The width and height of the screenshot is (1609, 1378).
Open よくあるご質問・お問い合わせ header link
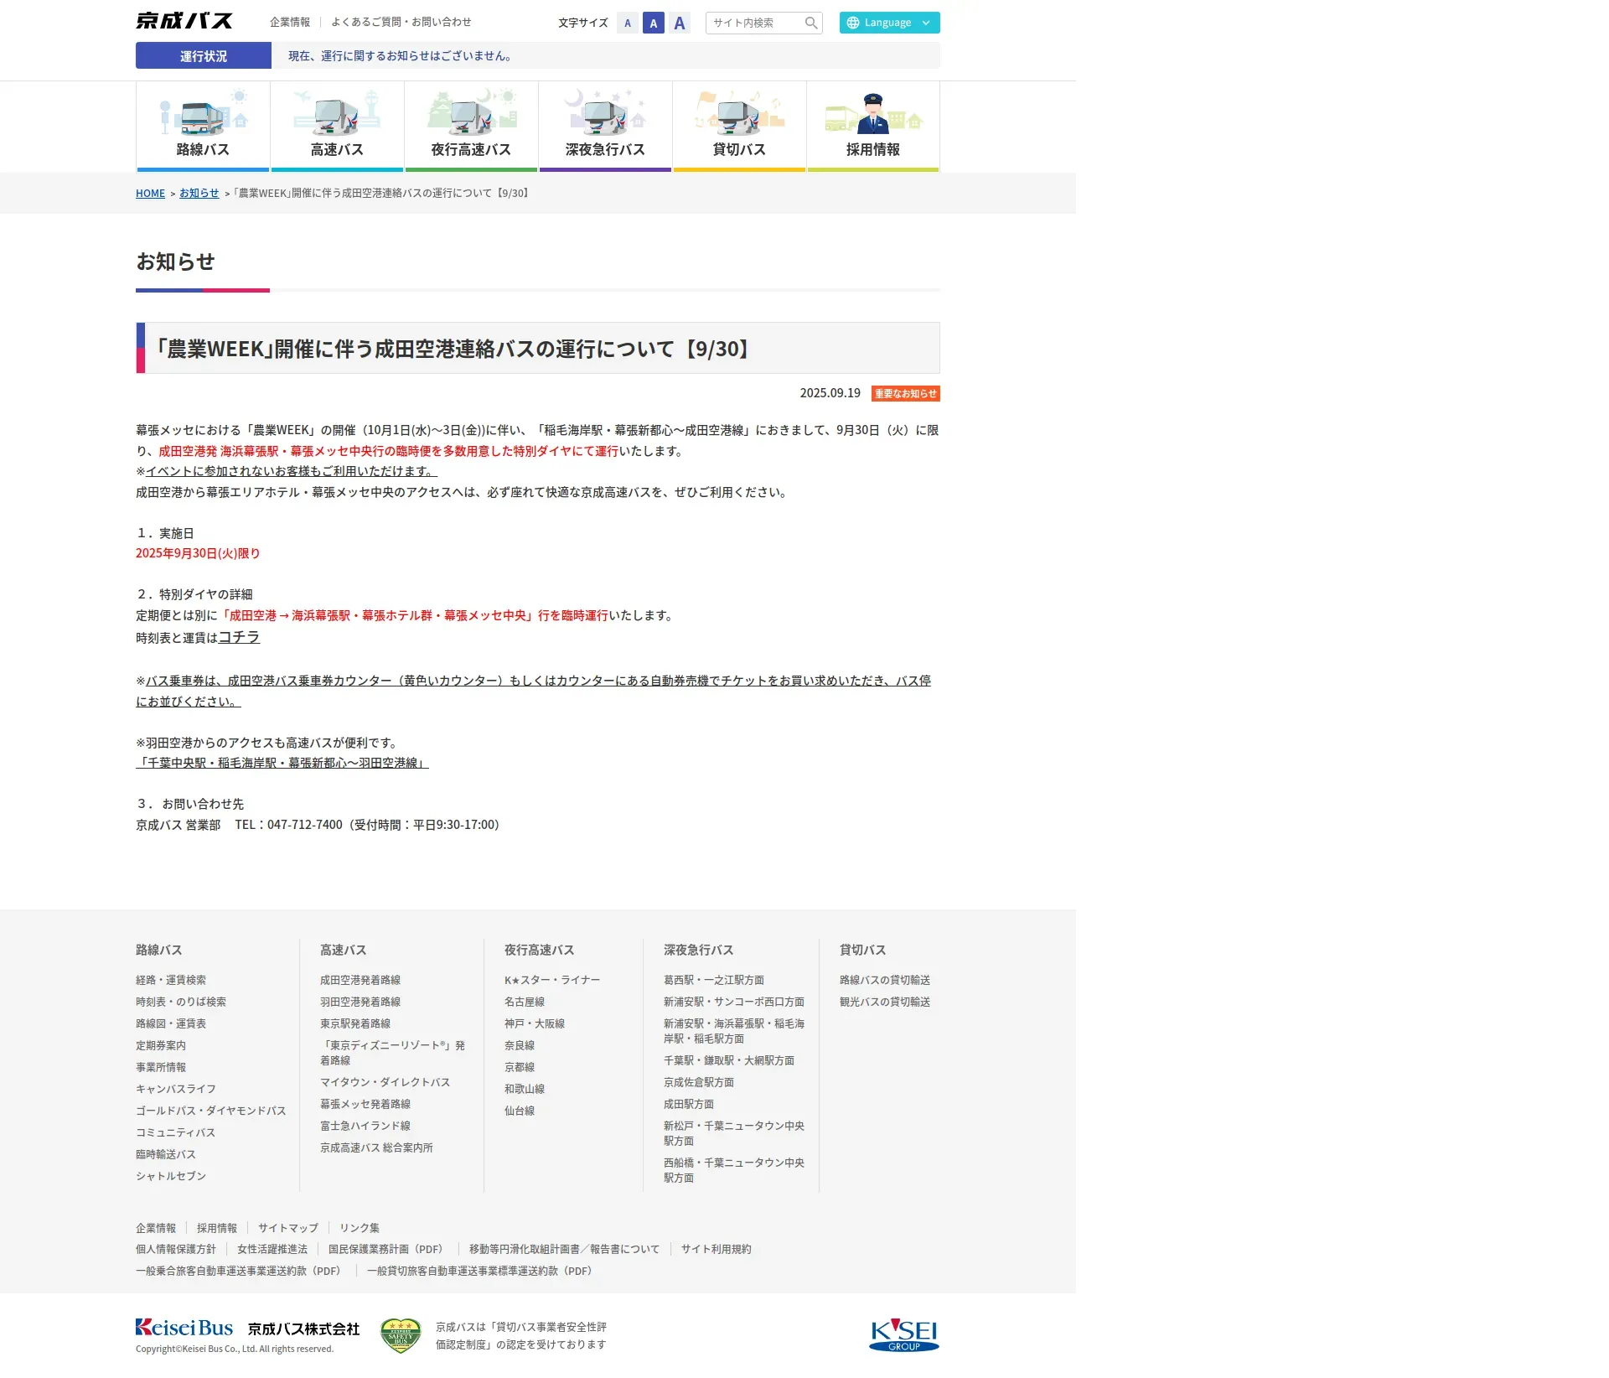coord(401,22)
